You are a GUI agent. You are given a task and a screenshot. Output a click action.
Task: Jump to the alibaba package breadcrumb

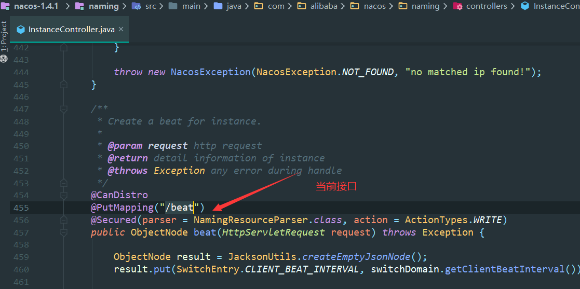pyautogui.click(x=317, y=6)
